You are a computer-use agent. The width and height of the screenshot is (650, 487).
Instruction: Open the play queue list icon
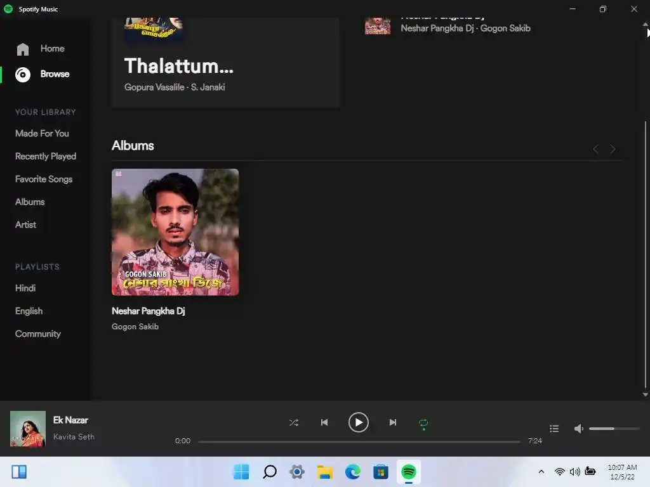(x=554, y=429)
